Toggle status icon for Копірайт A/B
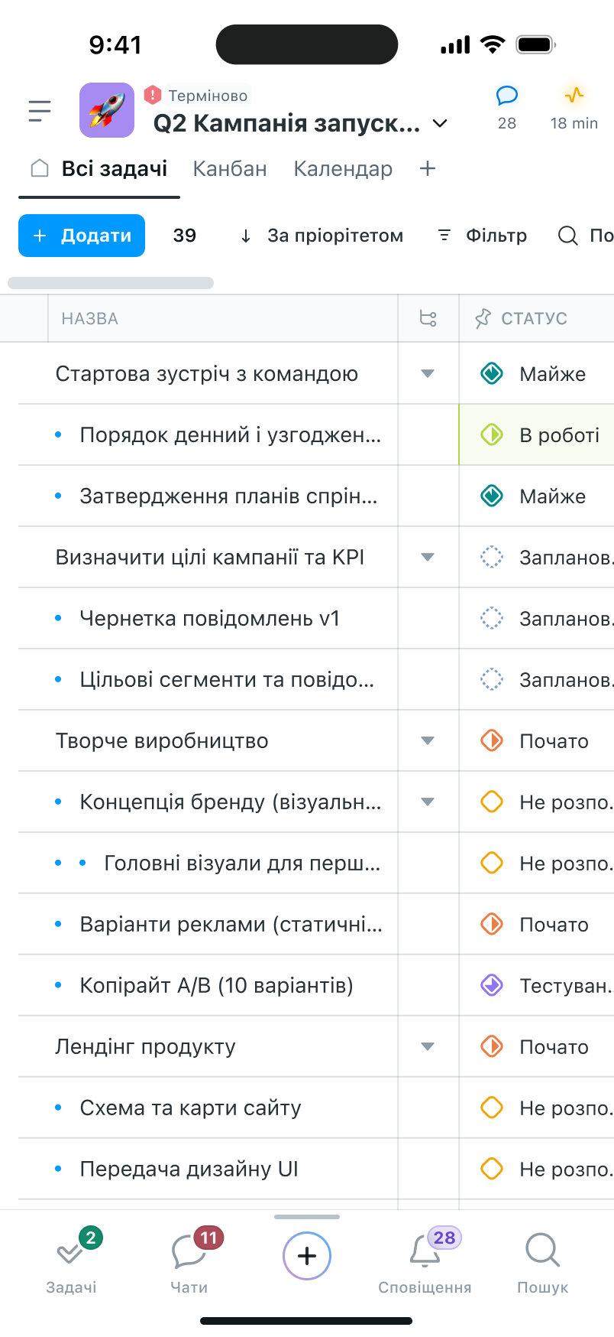The width and height of the screenshot is (614, 1337). pyautogui.click(x=492, y=985)
